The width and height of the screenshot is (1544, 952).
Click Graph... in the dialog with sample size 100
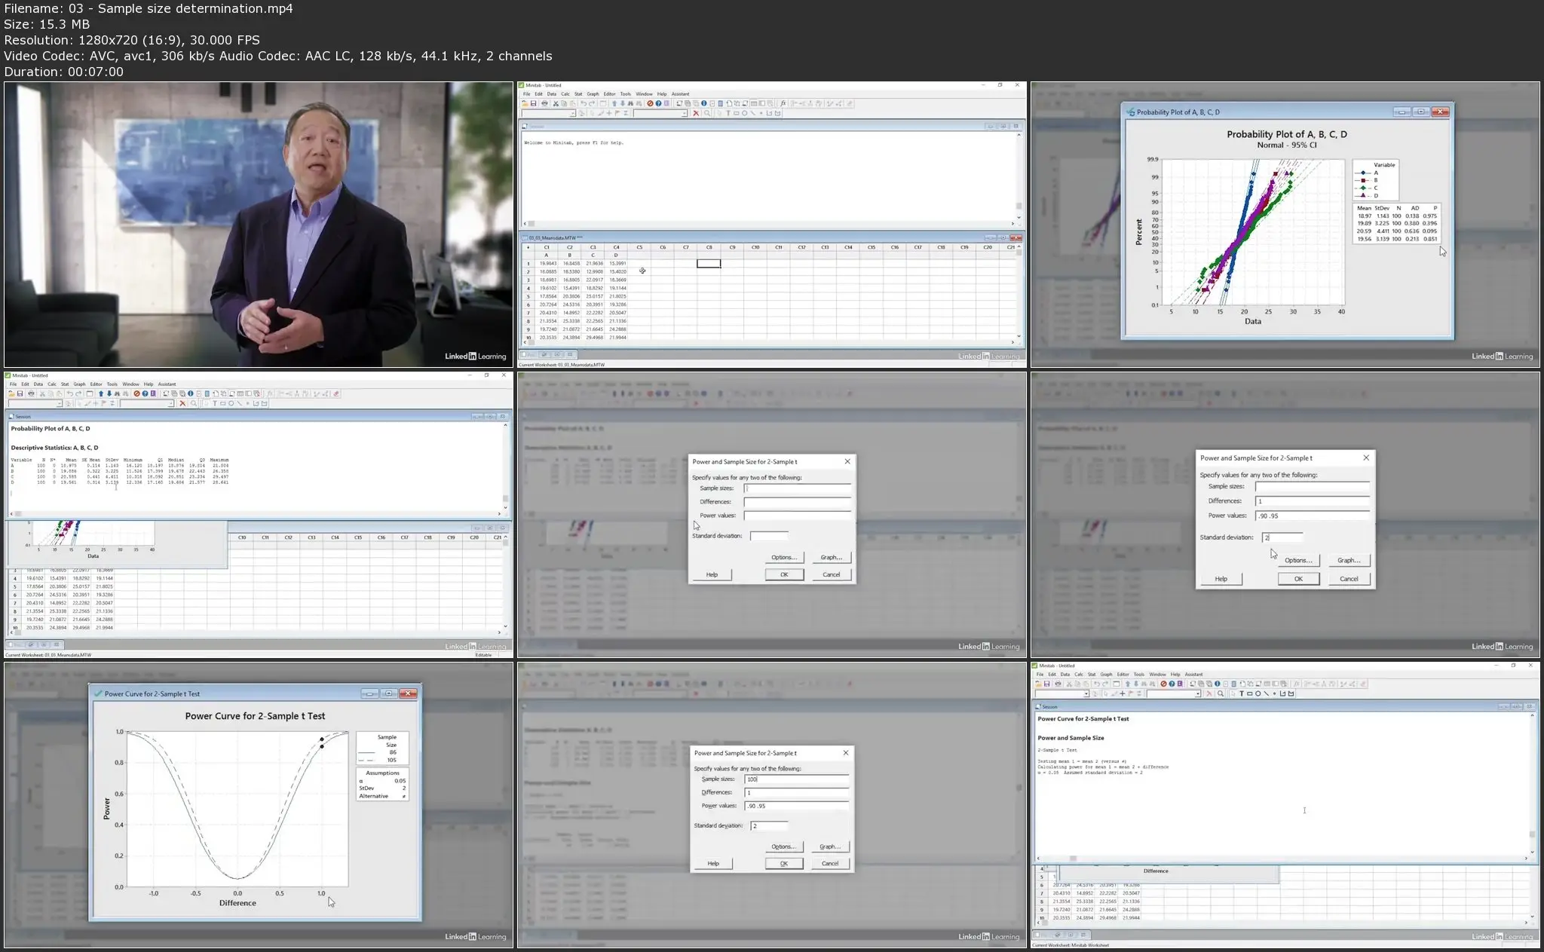[829, 846]
